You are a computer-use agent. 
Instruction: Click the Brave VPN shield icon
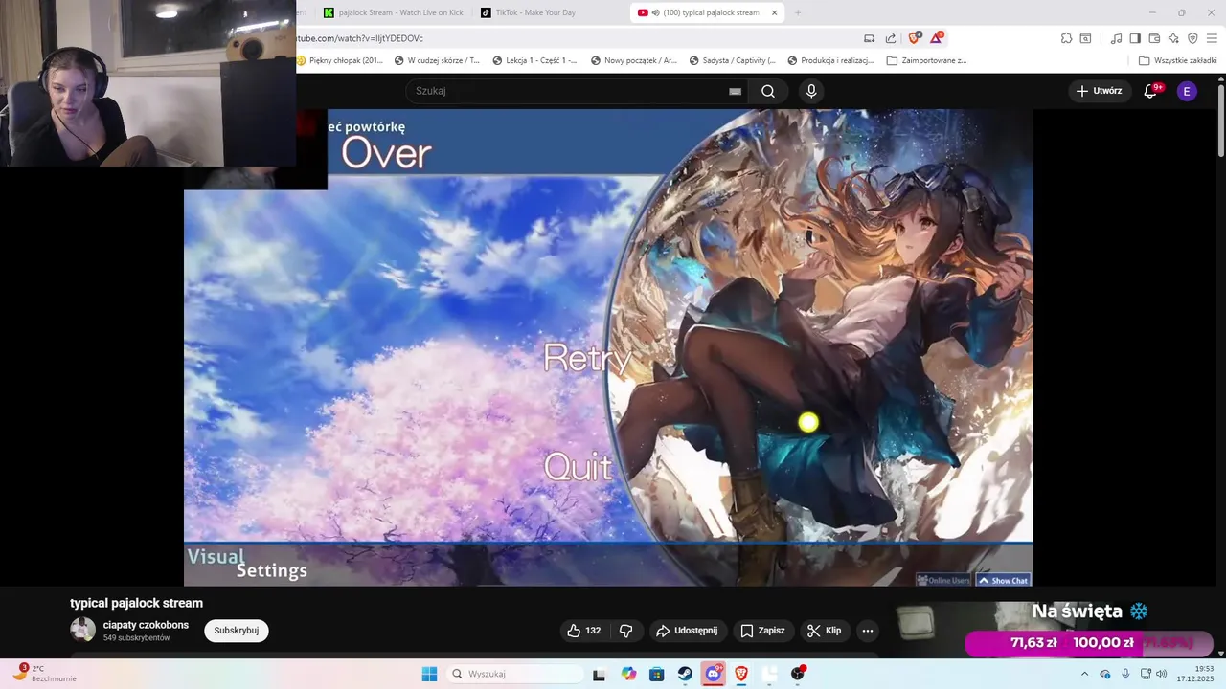pyautogui.click(x=1192, y=38)
